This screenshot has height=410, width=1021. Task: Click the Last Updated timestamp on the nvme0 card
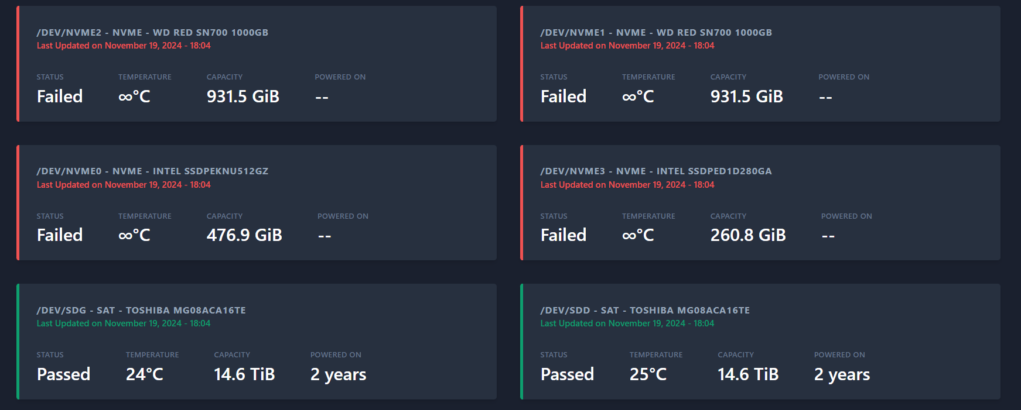click(124, 185)
